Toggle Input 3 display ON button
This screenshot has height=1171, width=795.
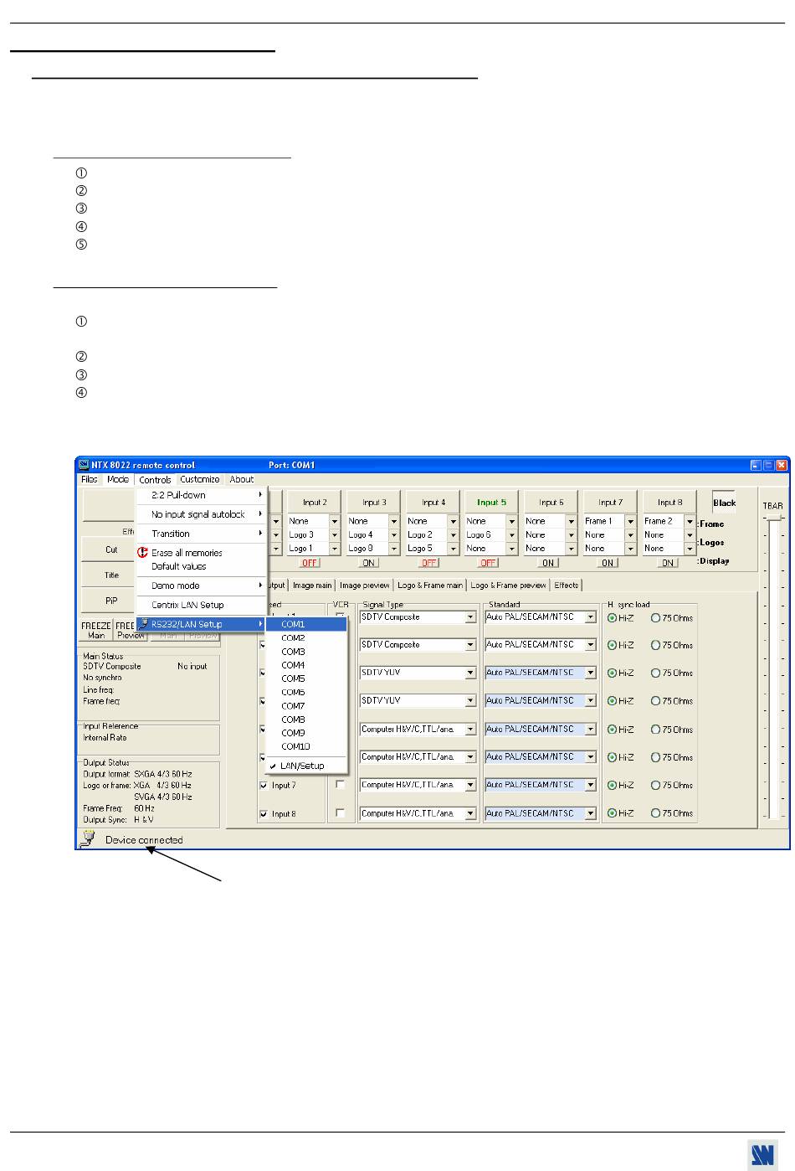tap(369, 563)
